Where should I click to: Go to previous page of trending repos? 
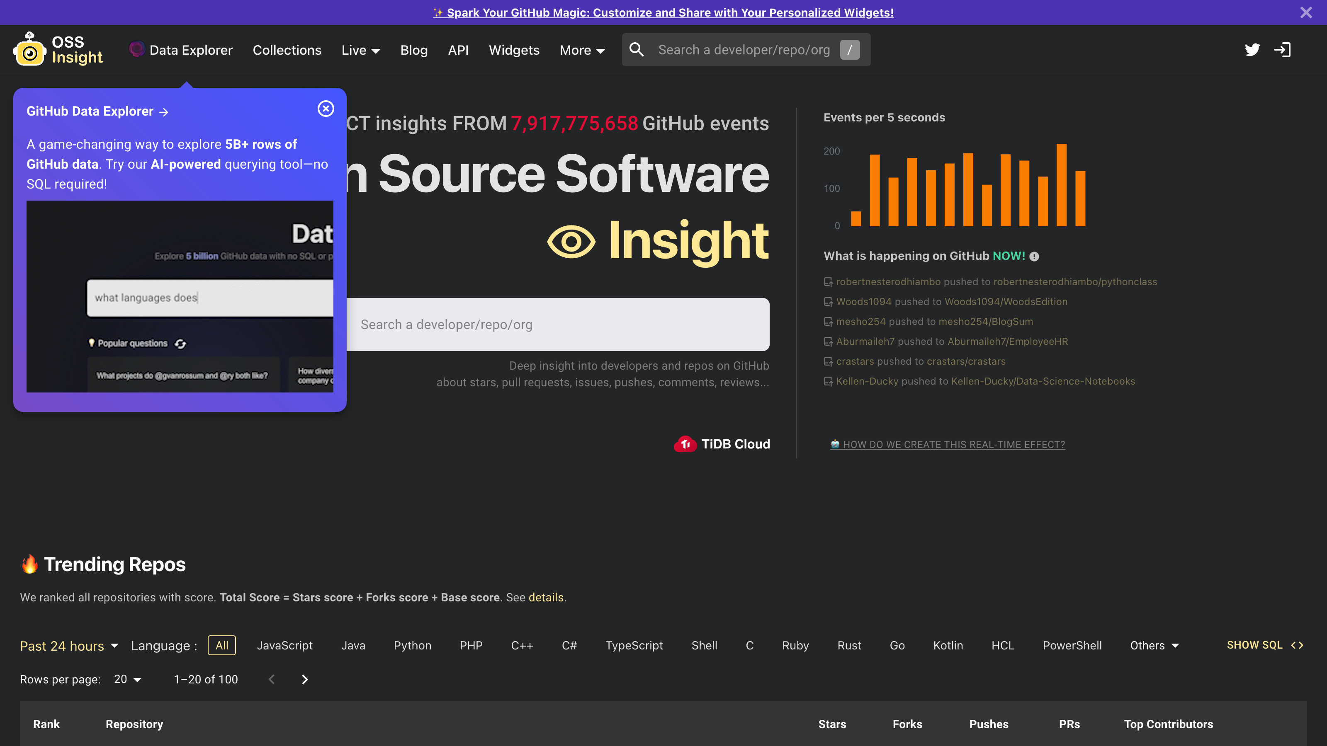point(272,680)
